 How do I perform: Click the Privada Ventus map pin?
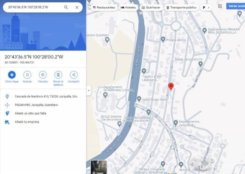click(163, 39)
